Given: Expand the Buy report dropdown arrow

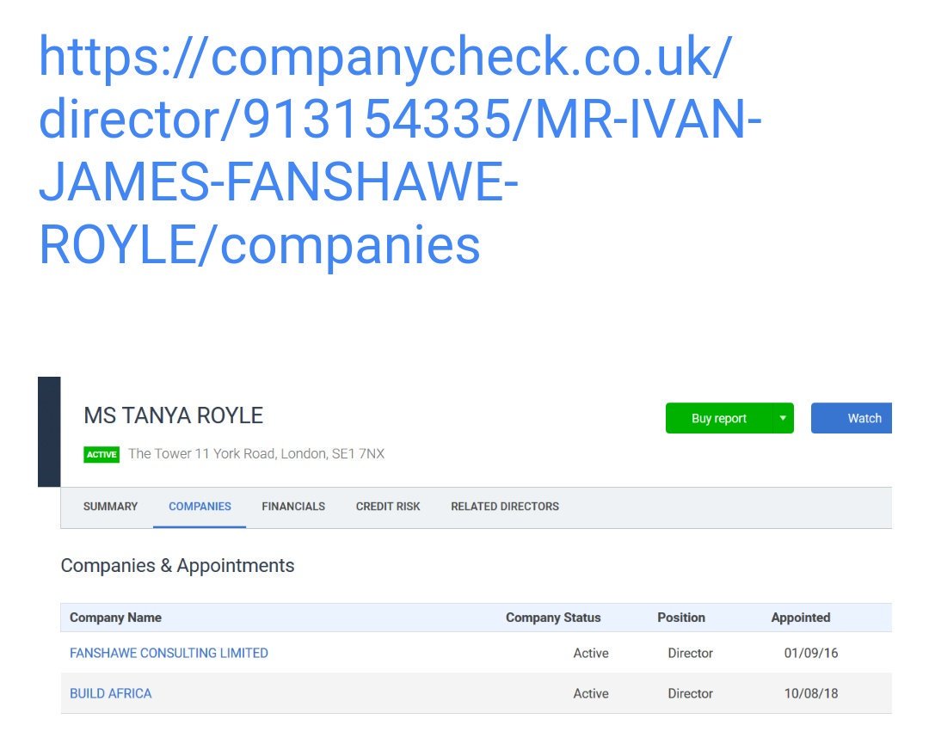Looking at the screenshot, I should pyautogui.click(x=783, y=418).
